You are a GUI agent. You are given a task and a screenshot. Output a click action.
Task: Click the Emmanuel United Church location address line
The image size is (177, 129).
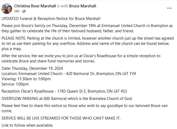pos(69,74)
